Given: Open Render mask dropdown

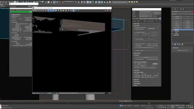Looking at the screenshot, I should tap(143, 66).
